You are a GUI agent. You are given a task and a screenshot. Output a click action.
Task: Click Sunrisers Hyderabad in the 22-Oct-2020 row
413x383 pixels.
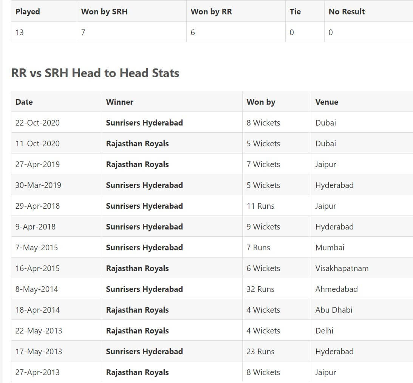(144, 123)
